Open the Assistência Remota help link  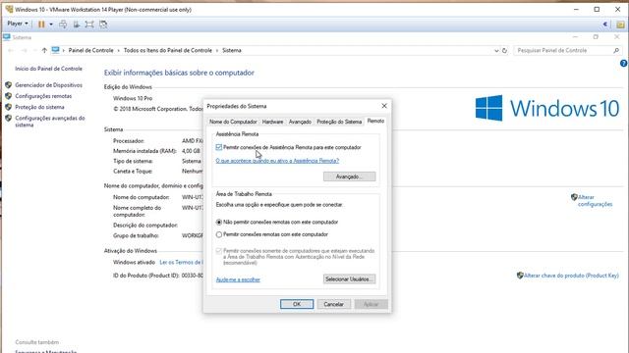click(x=277, y=161)
